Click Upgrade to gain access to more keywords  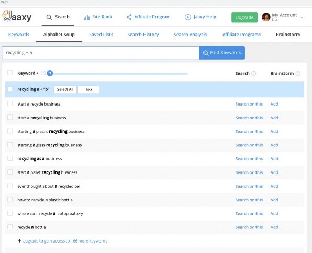pyautogui.click(x=65, y=241)
